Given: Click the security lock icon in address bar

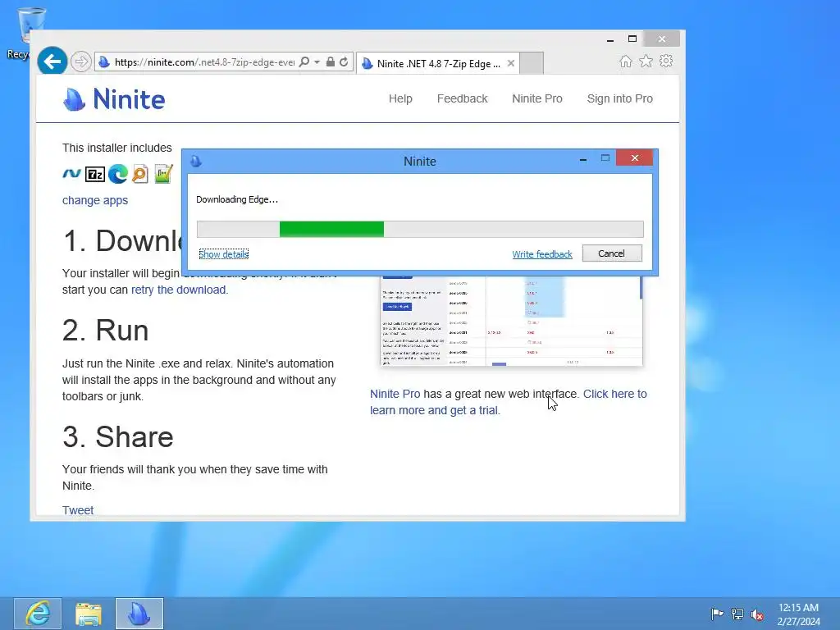Looking at the screenshot, I should 331,62.
